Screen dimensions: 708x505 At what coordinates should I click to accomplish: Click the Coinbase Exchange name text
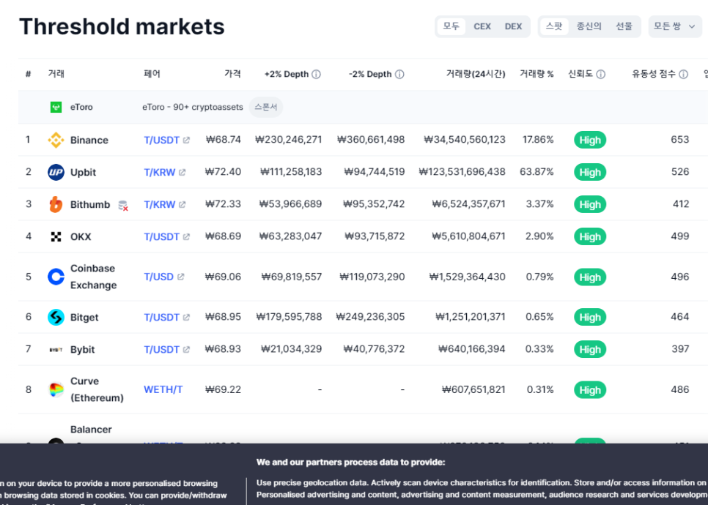coord(94,277)
